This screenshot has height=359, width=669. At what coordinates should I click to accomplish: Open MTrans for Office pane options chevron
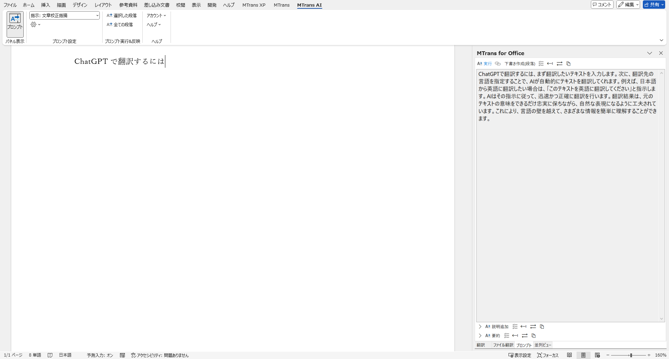(649, 53)
